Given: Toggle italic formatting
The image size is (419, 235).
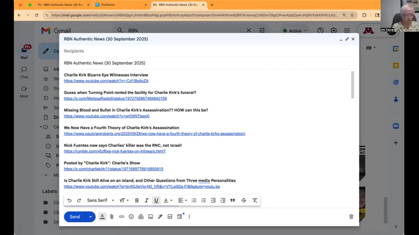Looking at the screenshot, I should (146, 200).
